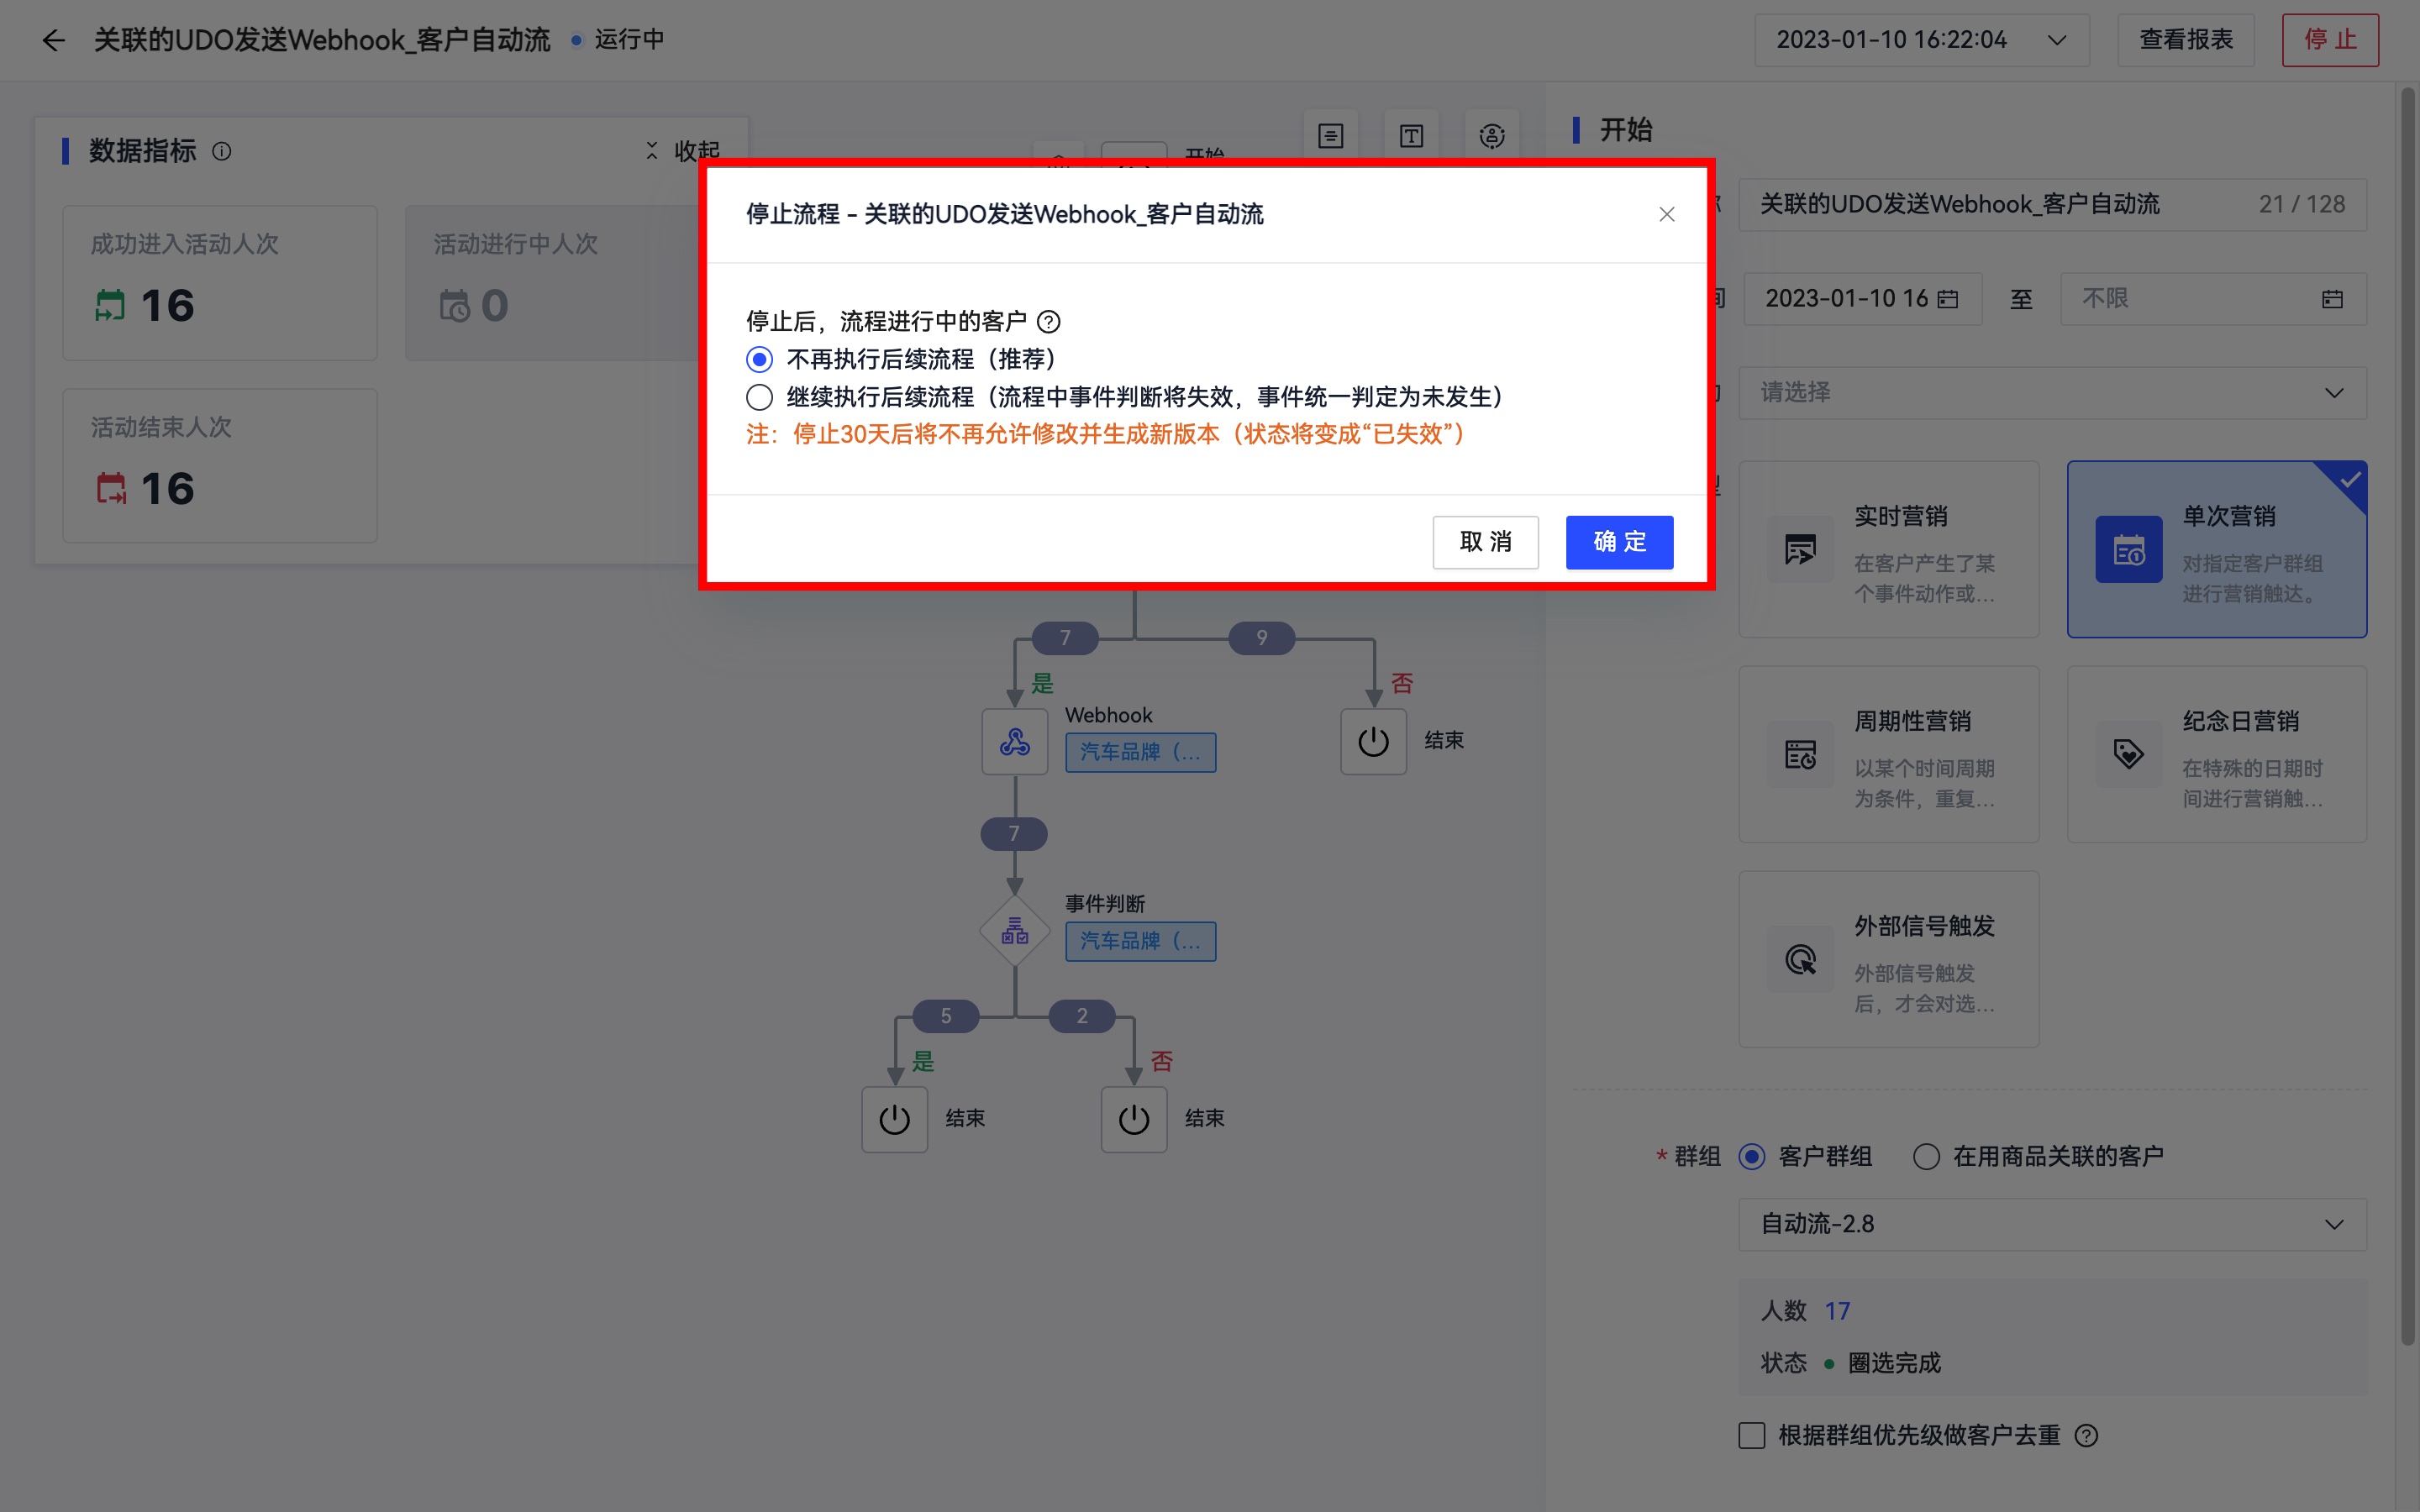The height and width of the screenshot is (1512, 2420).
Task: Click the 结束 power icon under 否 of first branch
Action: pos(1374,742)
